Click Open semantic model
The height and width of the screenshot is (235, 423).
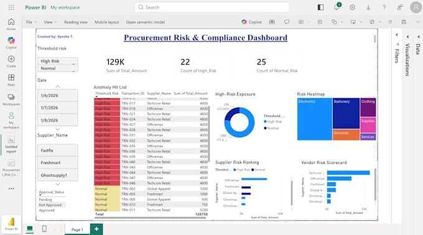tap(146, 22)
